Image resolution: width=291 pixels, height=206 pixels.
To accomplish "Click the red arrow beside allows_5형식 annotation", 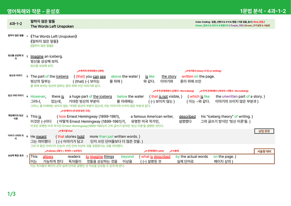I will tap(46, 151).
